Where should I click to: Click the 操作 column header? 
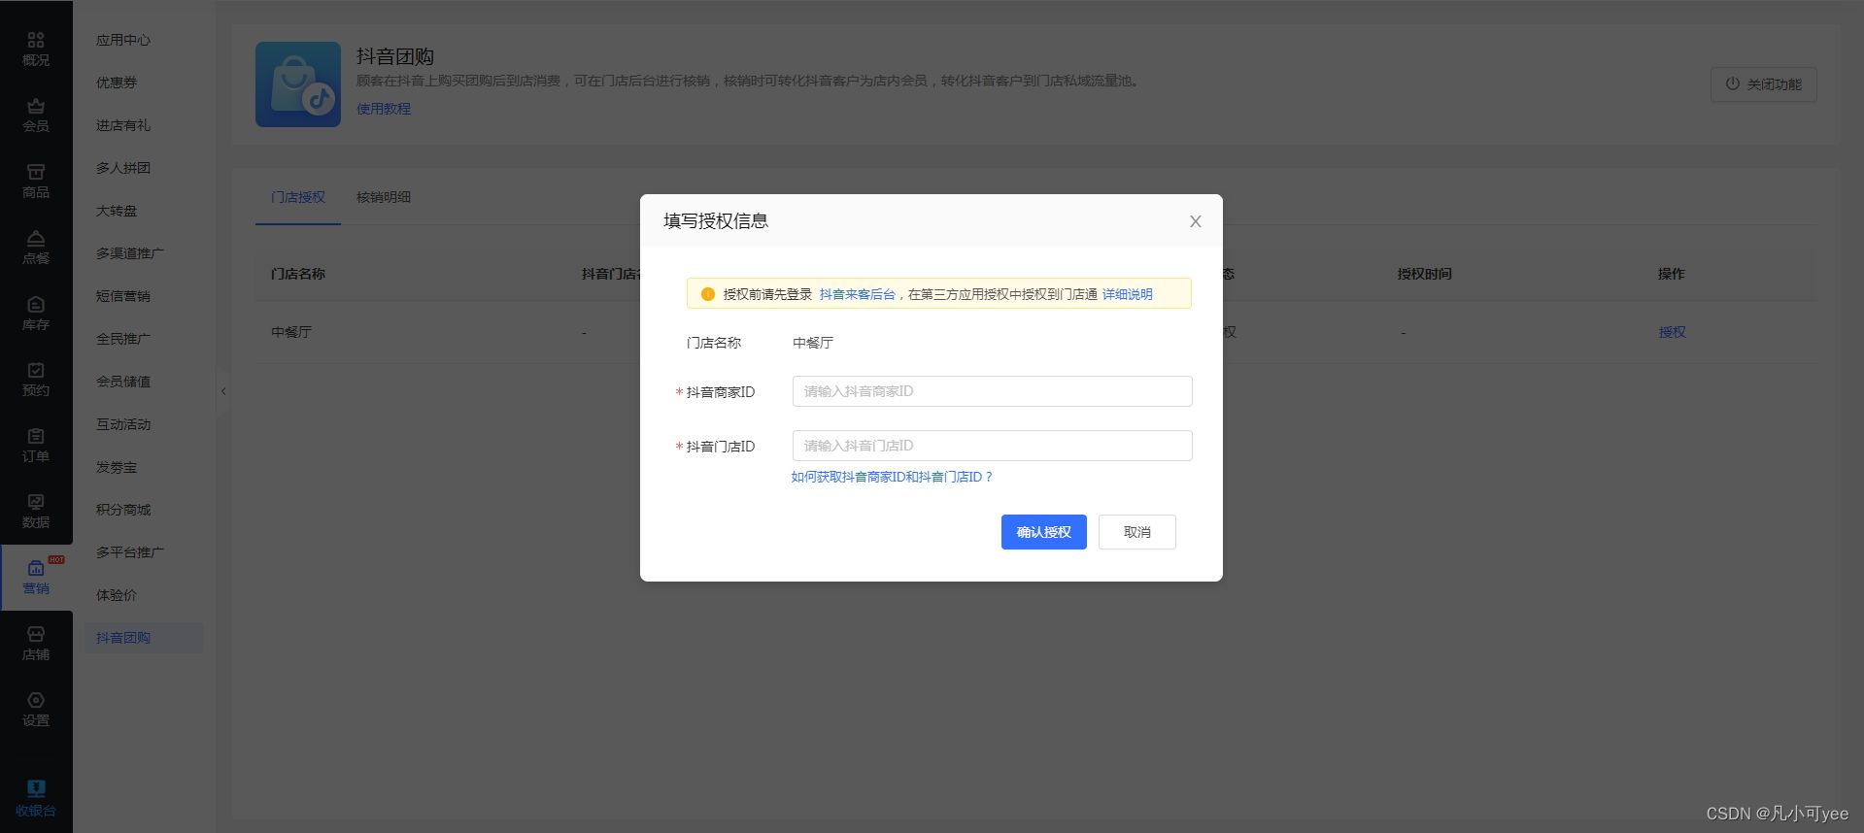tap(1671, 274)
